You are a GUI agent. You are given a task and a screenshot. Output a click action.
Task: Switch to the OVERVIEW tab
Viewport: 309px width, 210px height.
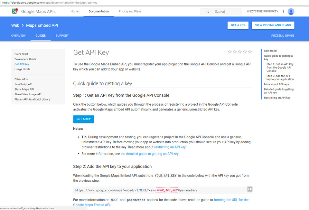coord(18,36)
